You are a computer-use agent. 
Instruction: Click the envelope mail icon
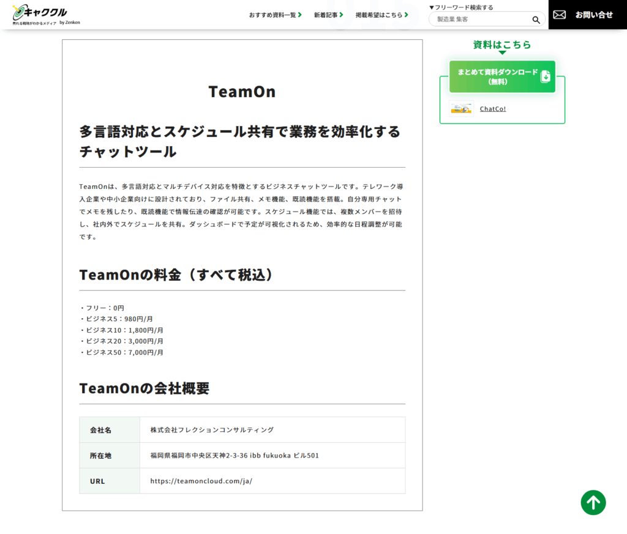(x=559, y=15)
